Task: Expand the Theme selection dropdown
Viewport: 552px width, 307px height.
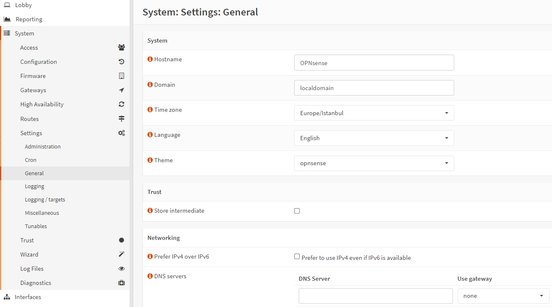Action: coord(374,163)
